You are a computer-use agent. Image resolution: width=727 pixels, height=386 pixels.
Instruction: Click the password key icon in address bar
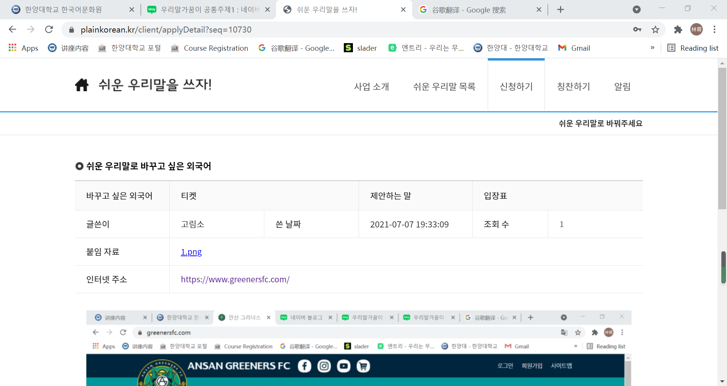637,30
